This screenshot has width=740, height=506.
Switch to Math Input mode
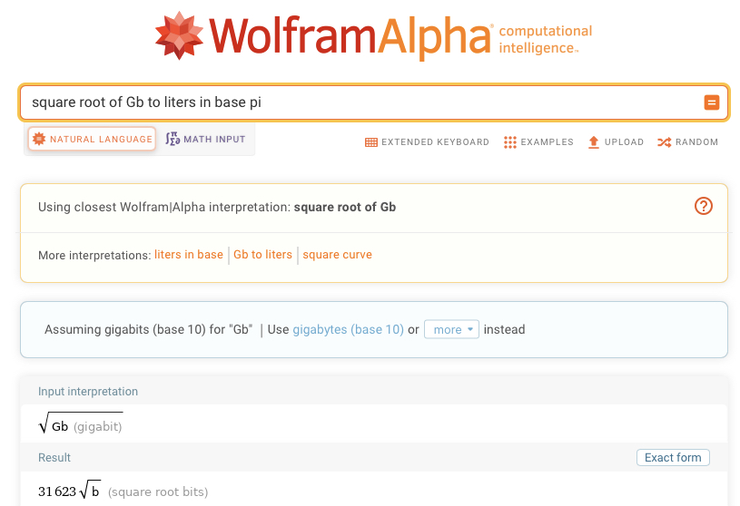[x=205, y=139]
